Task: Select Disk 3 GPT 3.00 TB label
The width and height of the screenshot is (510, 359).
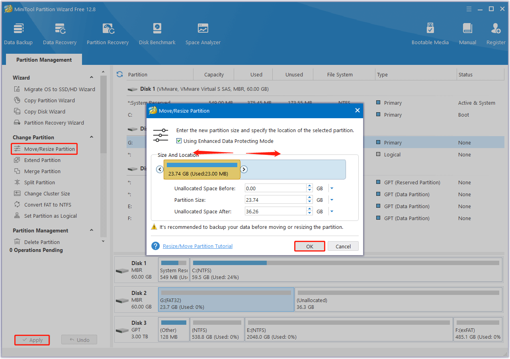Action: pos(136,330)
